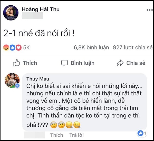
Task: Click the speech bubble comment icon
Action: [x=64, y=63]
